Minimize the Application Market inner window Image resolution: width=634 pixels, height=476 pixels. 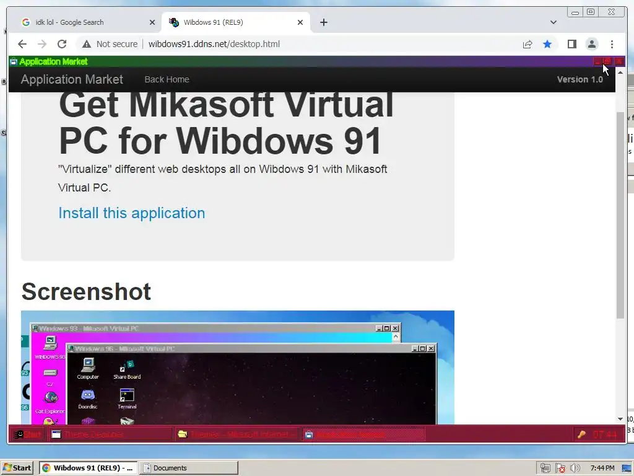click(597, 61)
